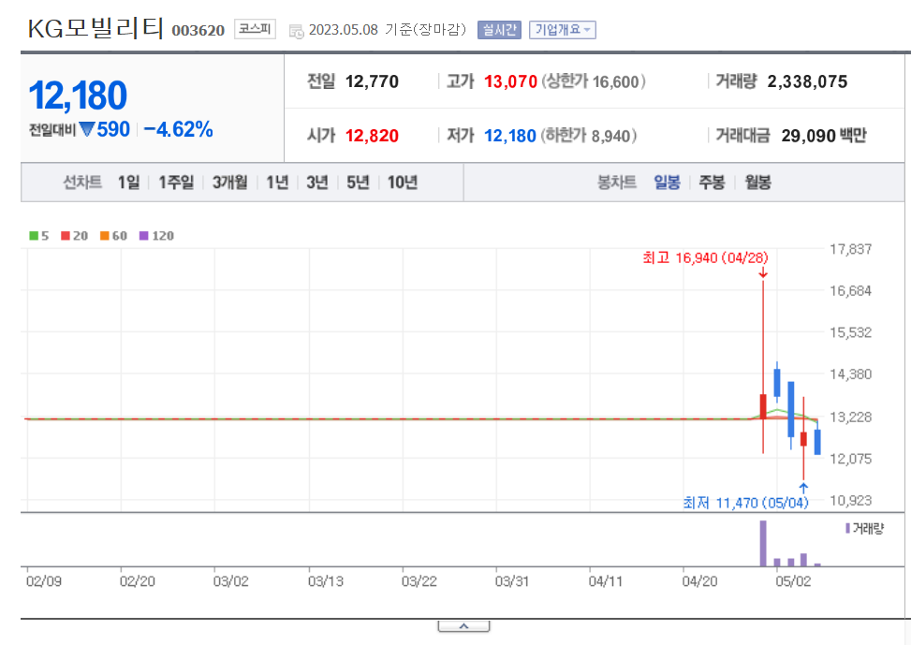Click the green 5-day moving average swatch
The width and height of the screenshot is (911, 645).
tap(34, 235)
